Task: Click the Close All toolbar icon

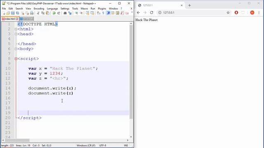Action: pos(27,13)
